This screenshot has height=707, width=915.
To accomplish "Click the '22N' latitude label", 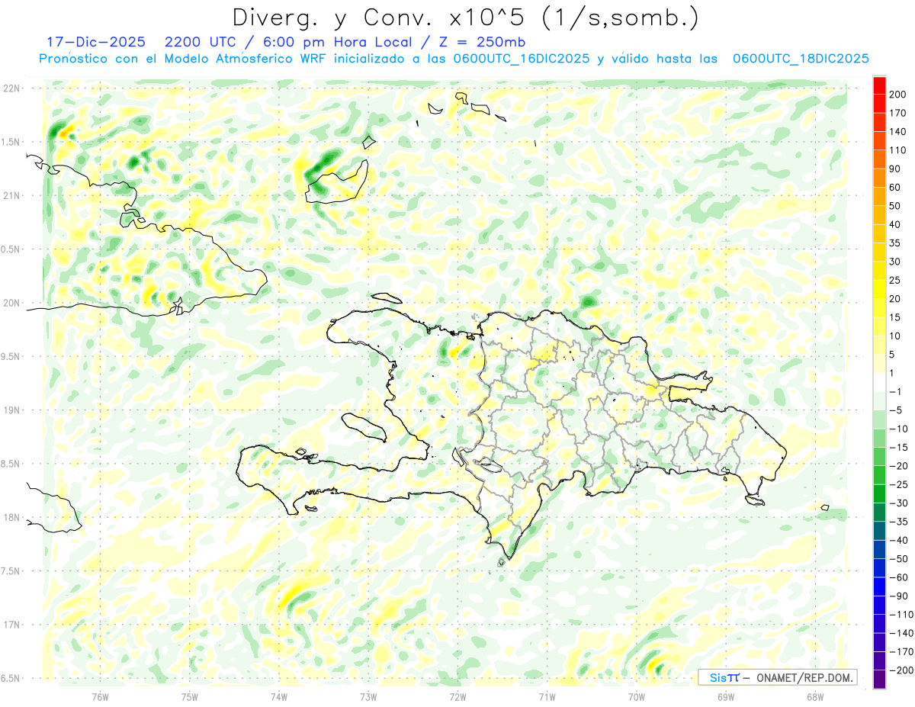I will tap(11, 88).
